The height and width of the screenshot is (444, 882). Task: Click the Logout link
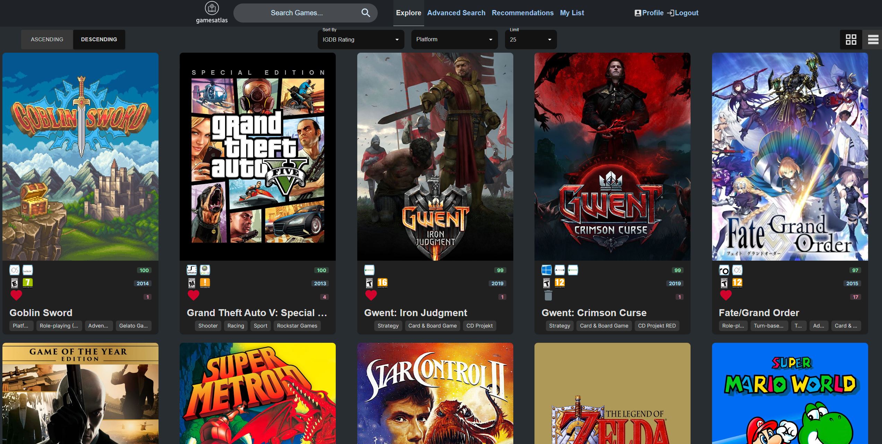click(x=683, y=13)
